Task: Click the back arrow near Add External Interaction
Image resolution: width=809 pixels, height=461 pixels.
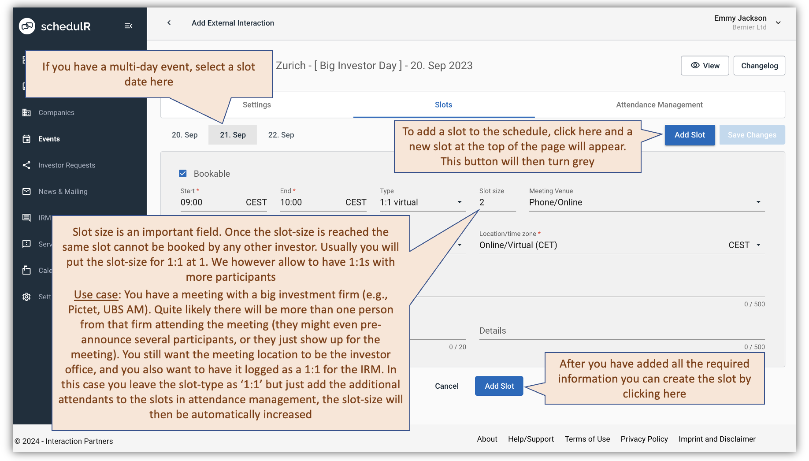Action: tap(169, 22)
